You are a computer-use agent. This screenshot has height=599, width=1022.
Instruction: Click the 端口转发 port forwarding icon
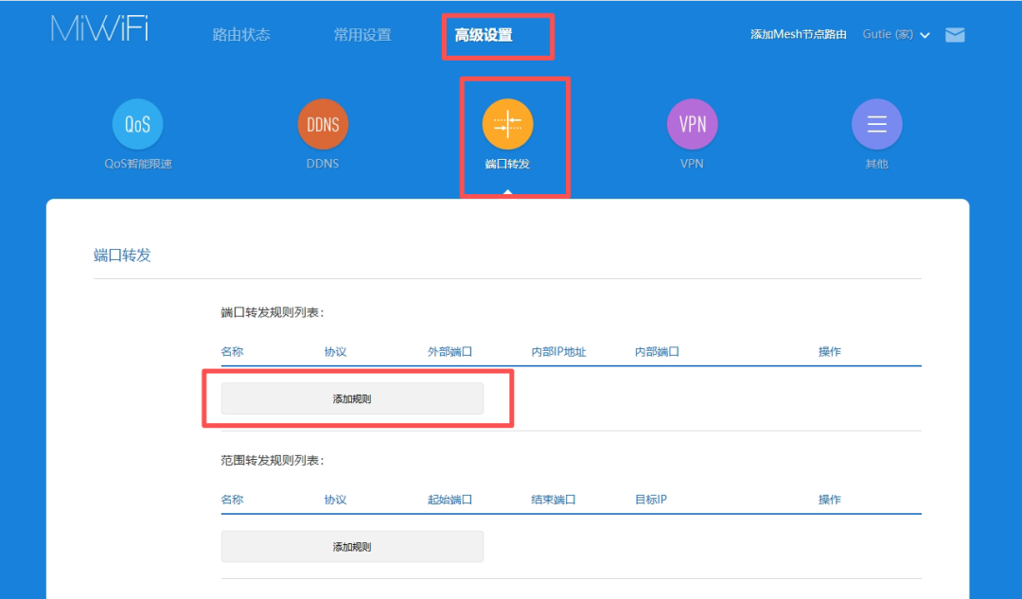(x=507, y=123)
